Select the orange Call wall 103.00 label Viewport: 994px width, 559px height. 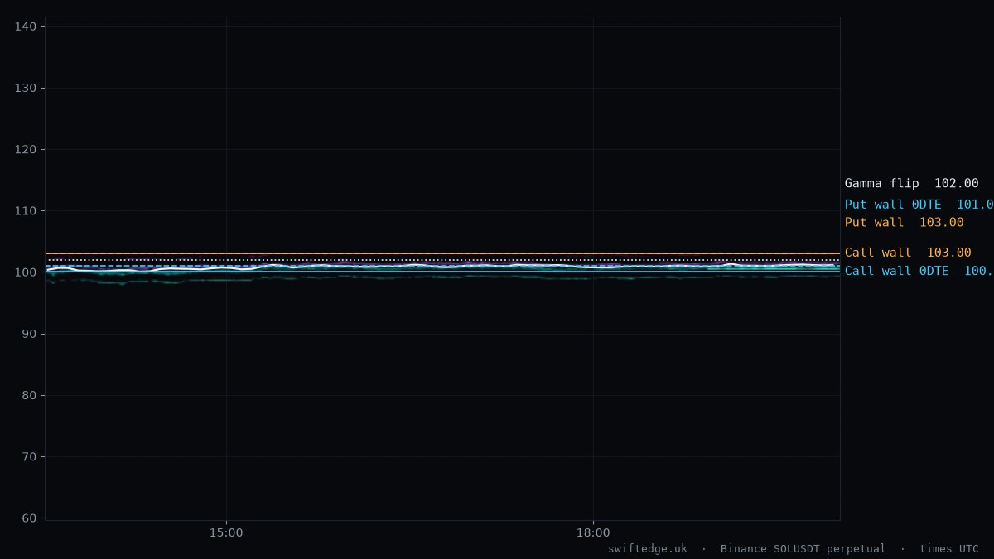tap(908, 253)
